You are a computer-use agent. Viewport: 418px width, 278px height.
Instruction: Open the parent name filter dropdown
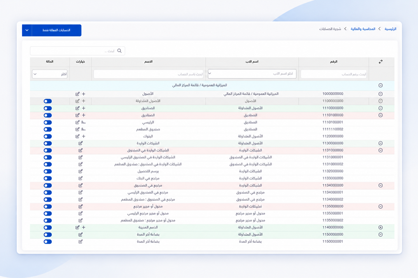(x=252, y=74)
